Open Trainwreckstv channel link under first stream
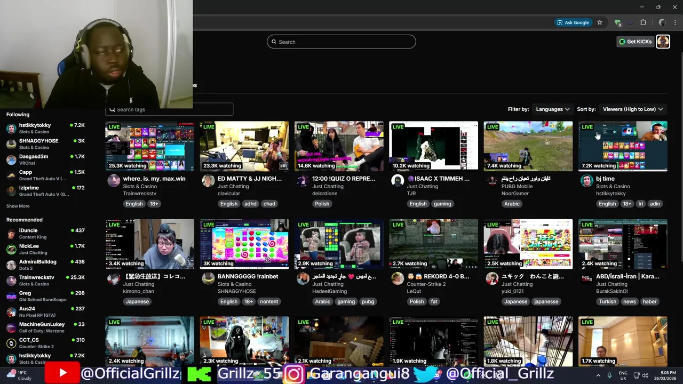Screen dimensions: 683x384 point(140,193)
